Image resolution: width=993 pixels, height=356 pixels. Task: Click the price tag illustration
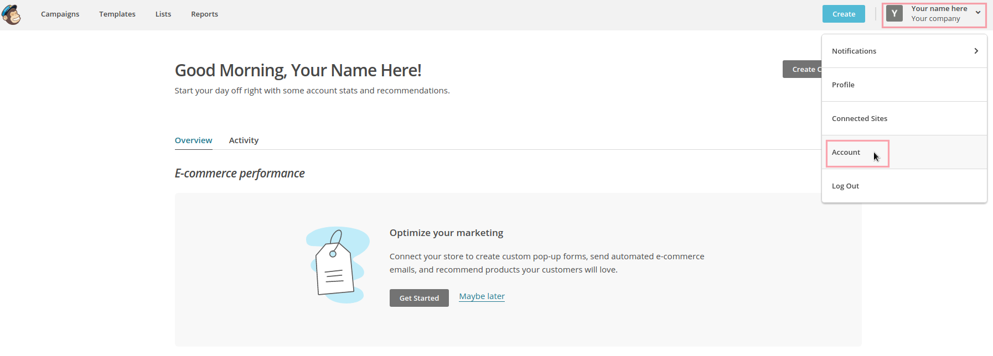coord(338,265)
